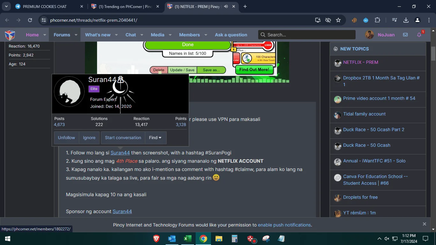Open Calculator from the taskbar
This screenshot has width=436, height=245.
[x=235, y=239]
